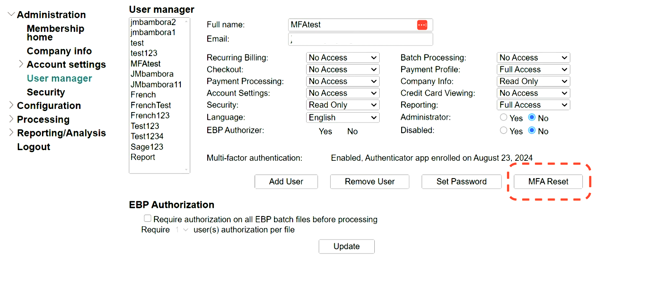Open the Recurring Billing access dropdown
648x296 pixels.
[x=342, y=57]
